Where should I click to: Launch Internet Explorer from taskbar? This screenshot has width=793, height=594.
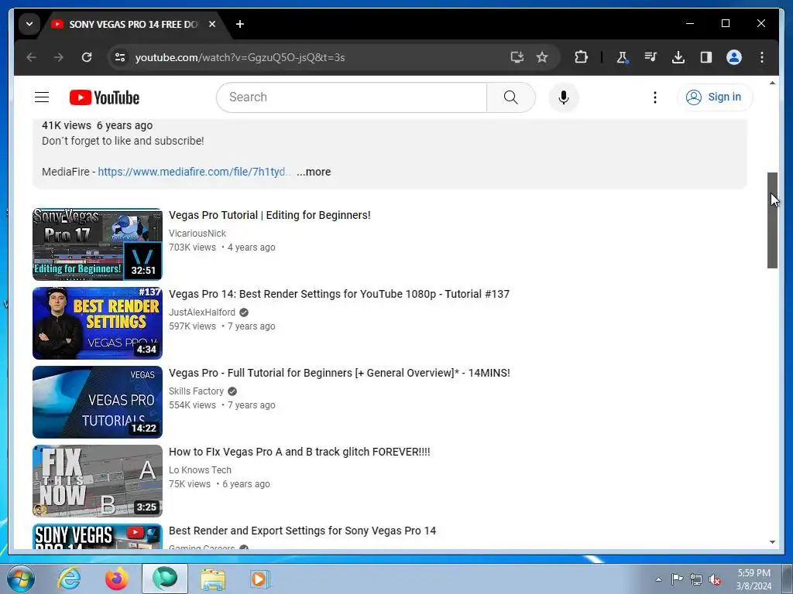(69, 579)
